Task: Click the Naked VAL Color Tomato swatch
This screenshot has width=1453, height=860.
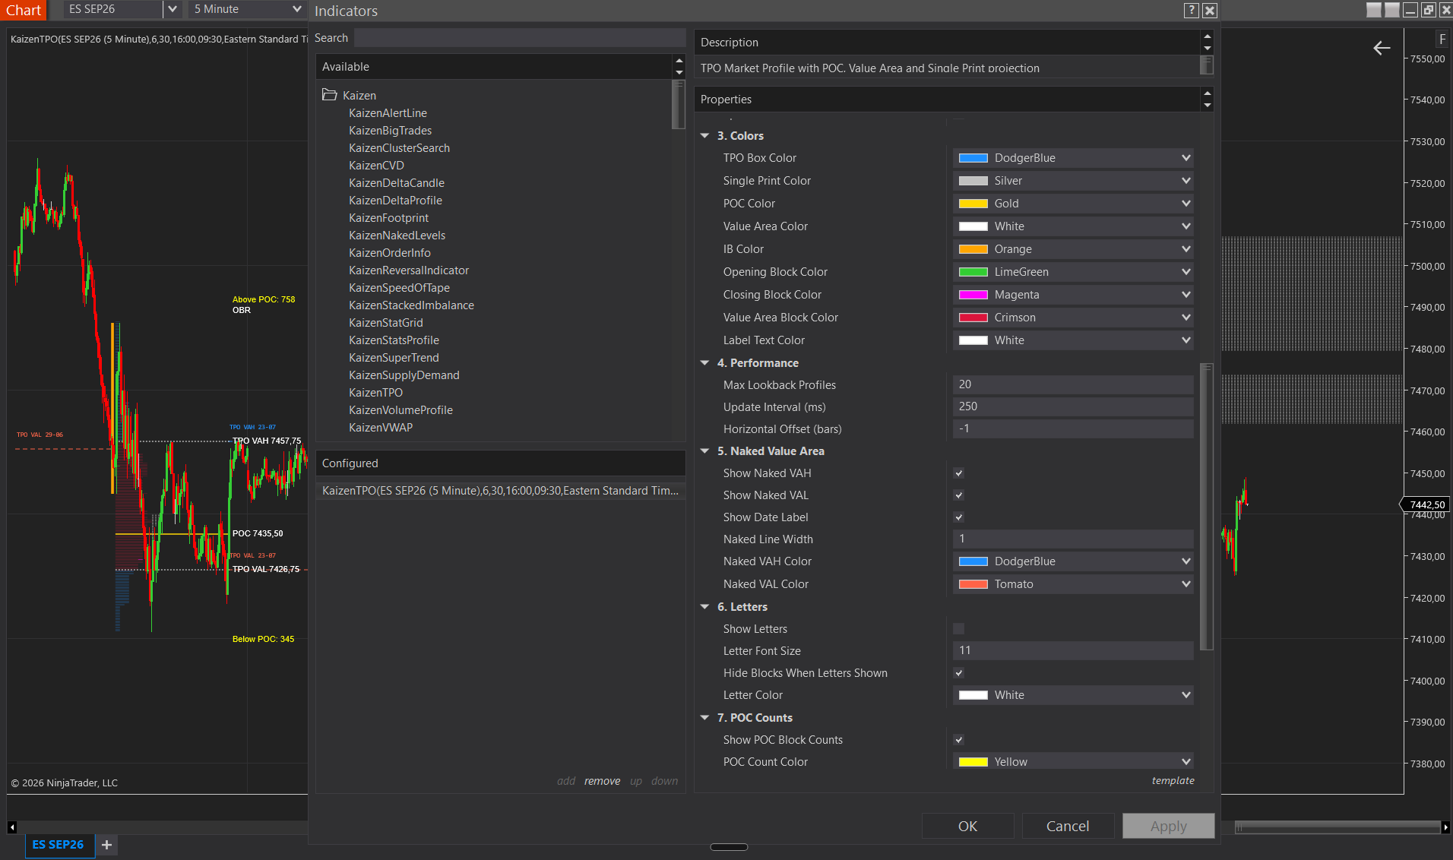Action: (x=973, y=584)
